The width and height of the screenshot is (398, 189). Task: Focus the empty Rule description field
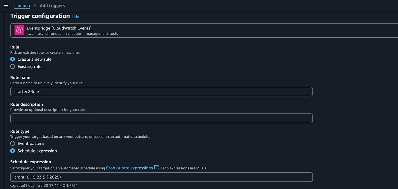click(161, 118)
